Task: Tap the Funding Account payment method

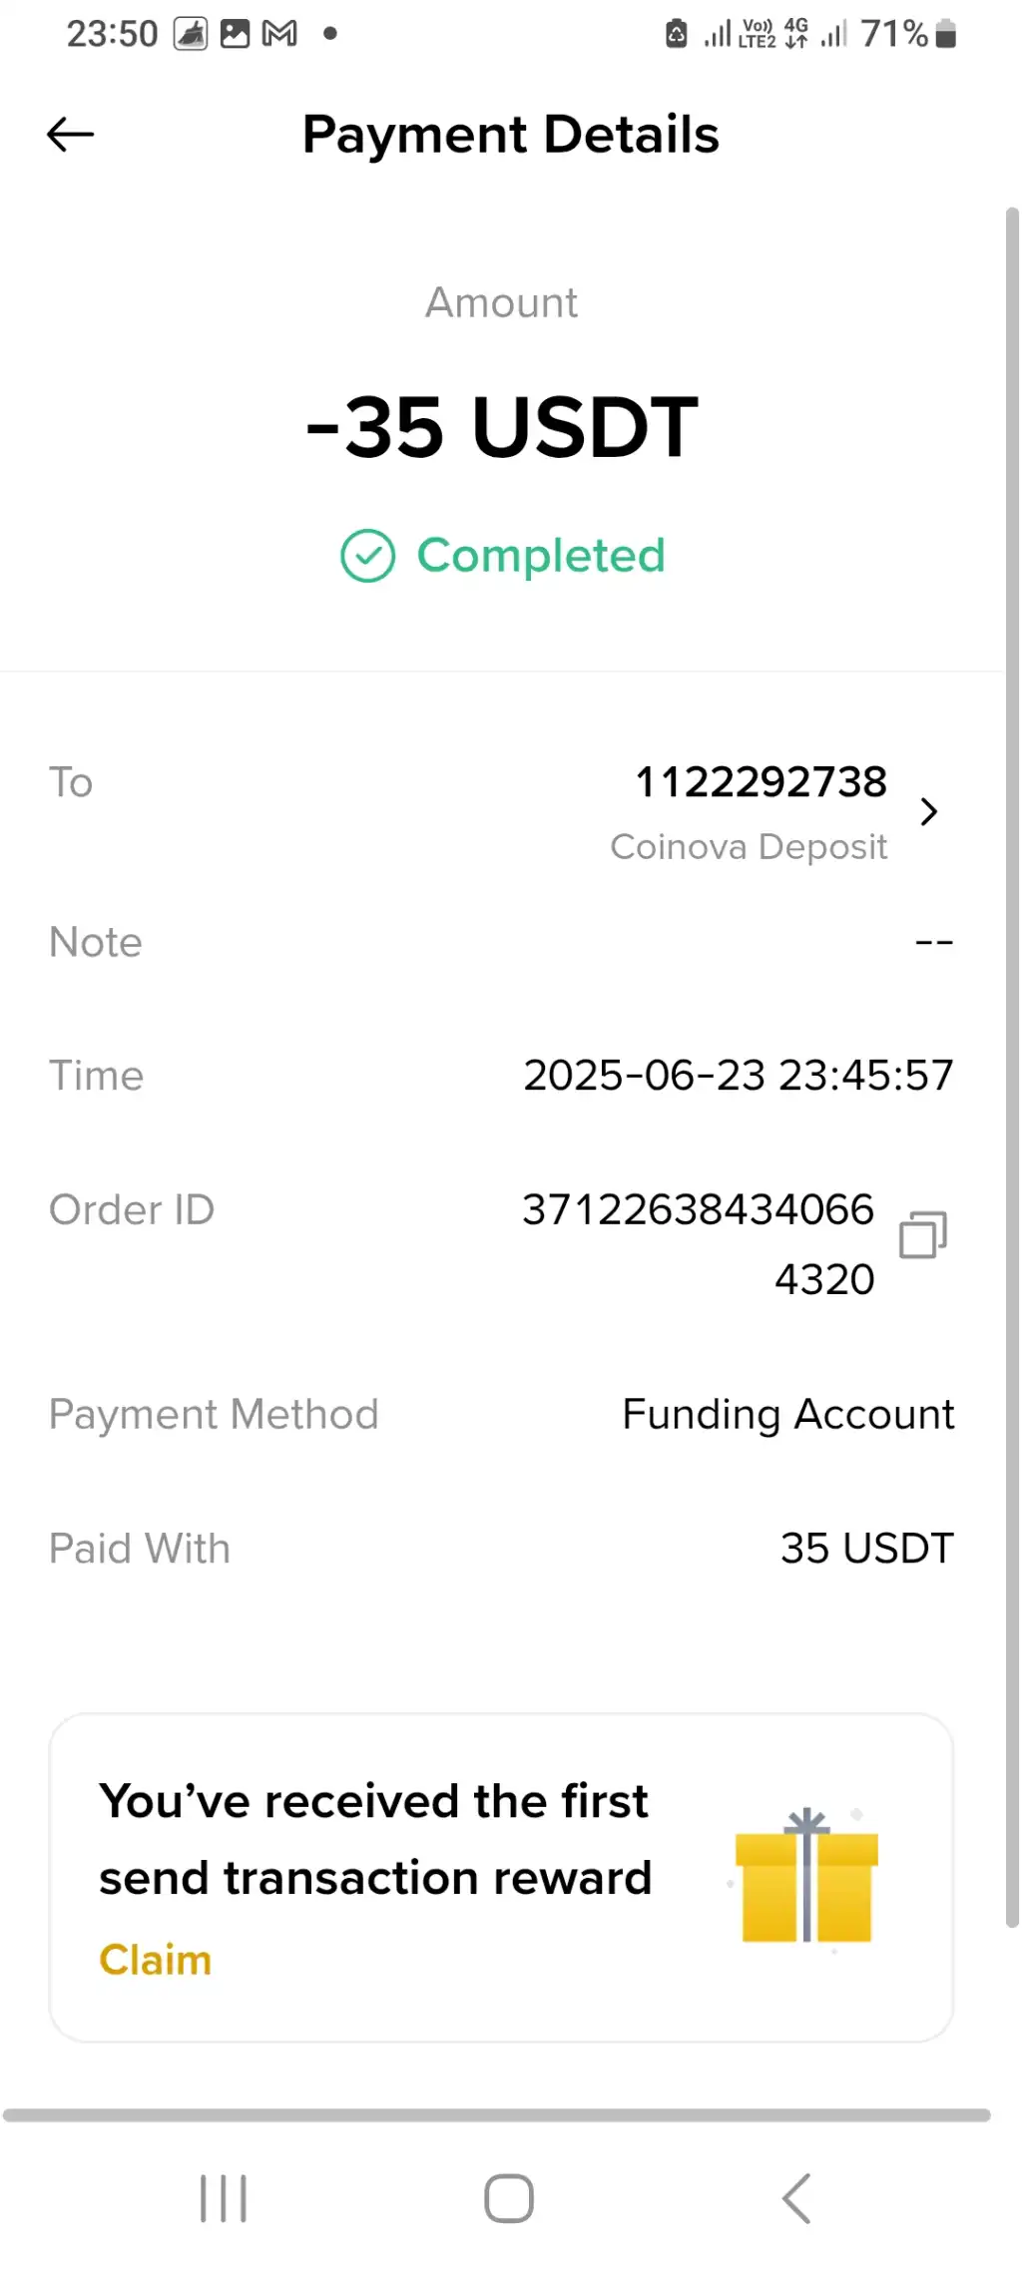Action: tap(787, 1415)
